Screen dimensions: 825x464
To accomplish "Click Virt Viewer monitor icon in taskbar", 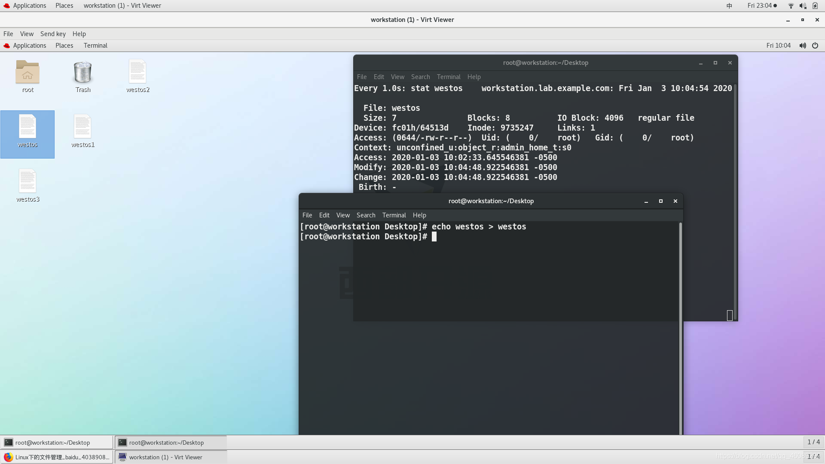I will pyautogui.click(x=122, y=457).
